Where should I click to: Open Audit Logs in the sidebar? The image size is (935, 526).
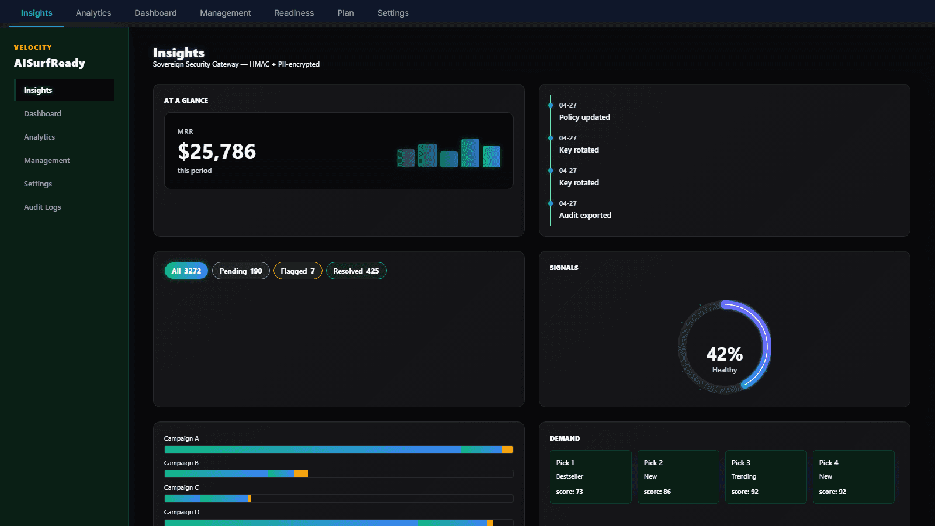(x=64, y=207)
